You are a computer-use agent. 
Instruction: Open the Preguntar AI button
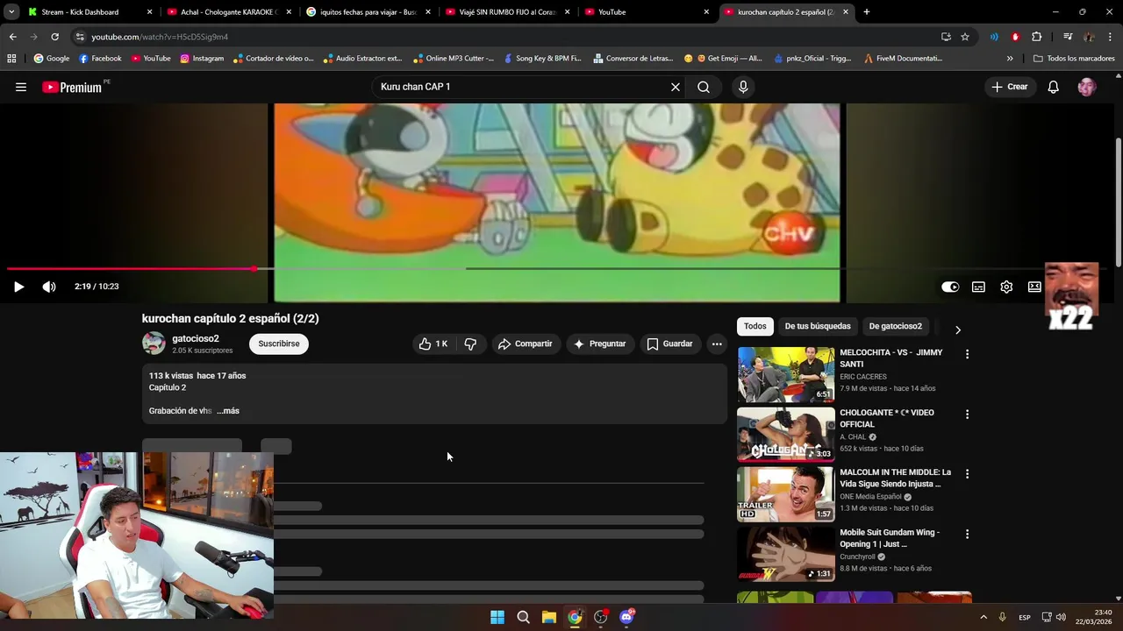tap(600, 344)
